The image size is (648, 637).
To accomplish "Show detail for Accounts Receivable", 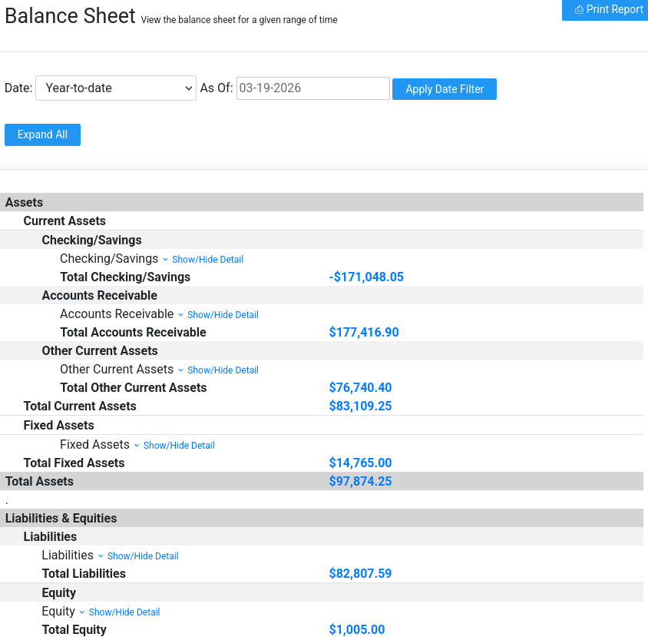I will [x=223, y=314].
